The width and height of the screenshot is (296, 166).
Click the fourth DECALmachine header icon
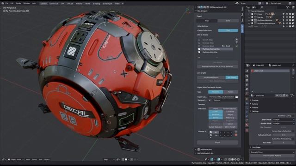pyautogui.click(x=208, y=7)
